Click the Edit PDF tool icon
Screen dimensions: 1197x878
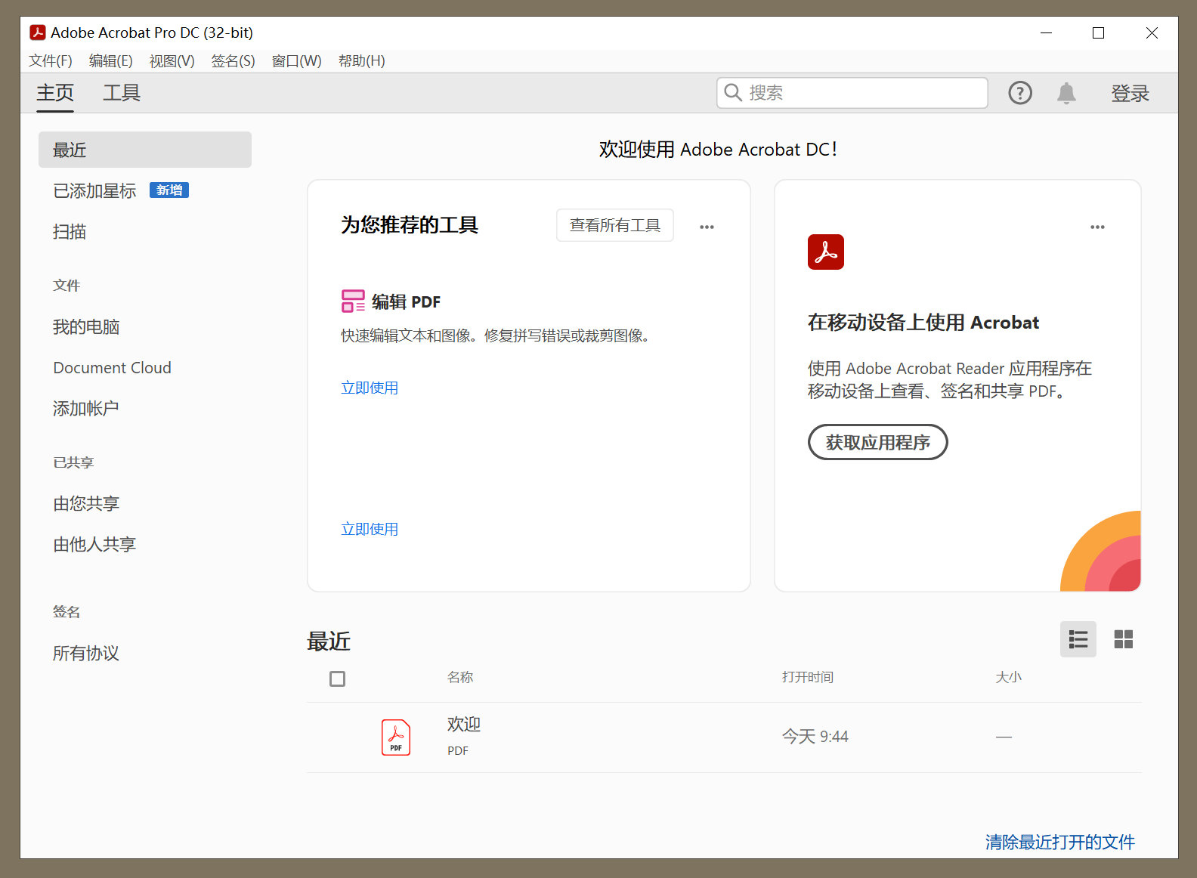tap(353, 301)
